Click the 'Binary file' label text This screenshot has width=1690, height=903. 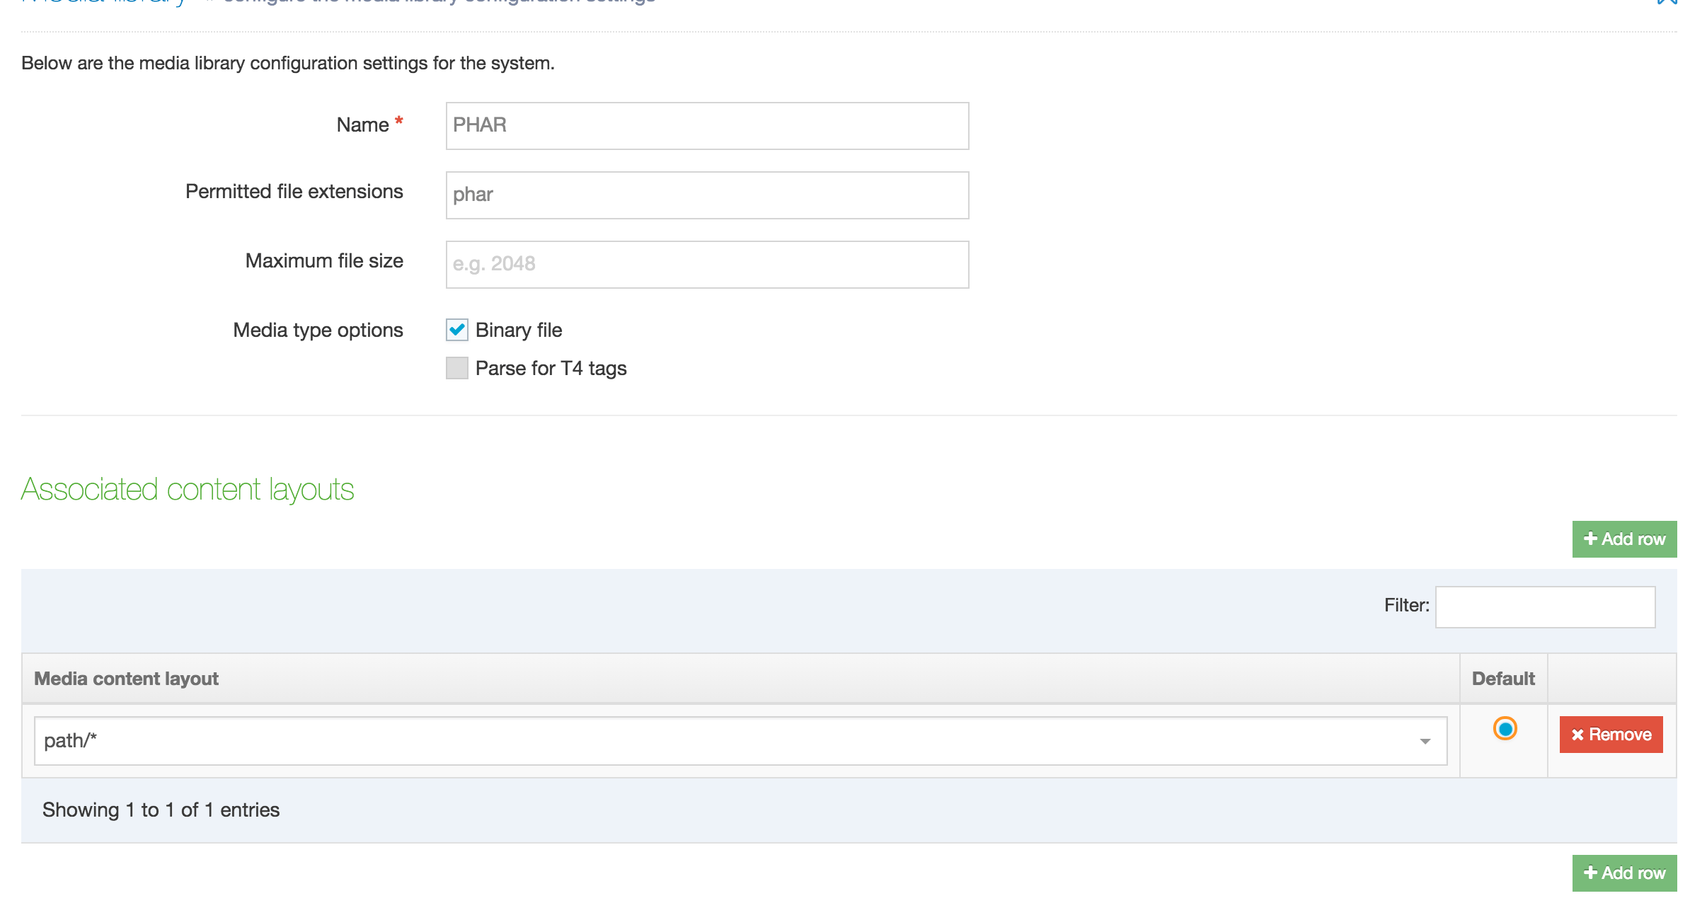tap(519, 330)
